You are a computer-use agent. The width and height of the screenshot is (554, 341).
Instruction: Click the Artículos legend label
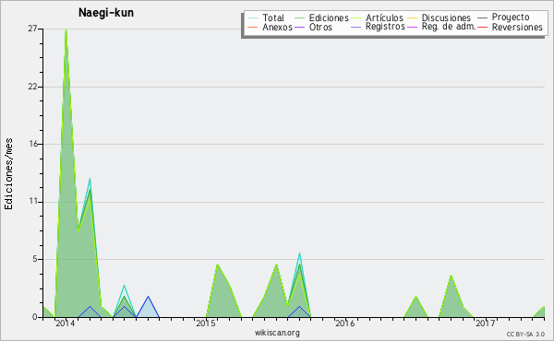(384, 18)
